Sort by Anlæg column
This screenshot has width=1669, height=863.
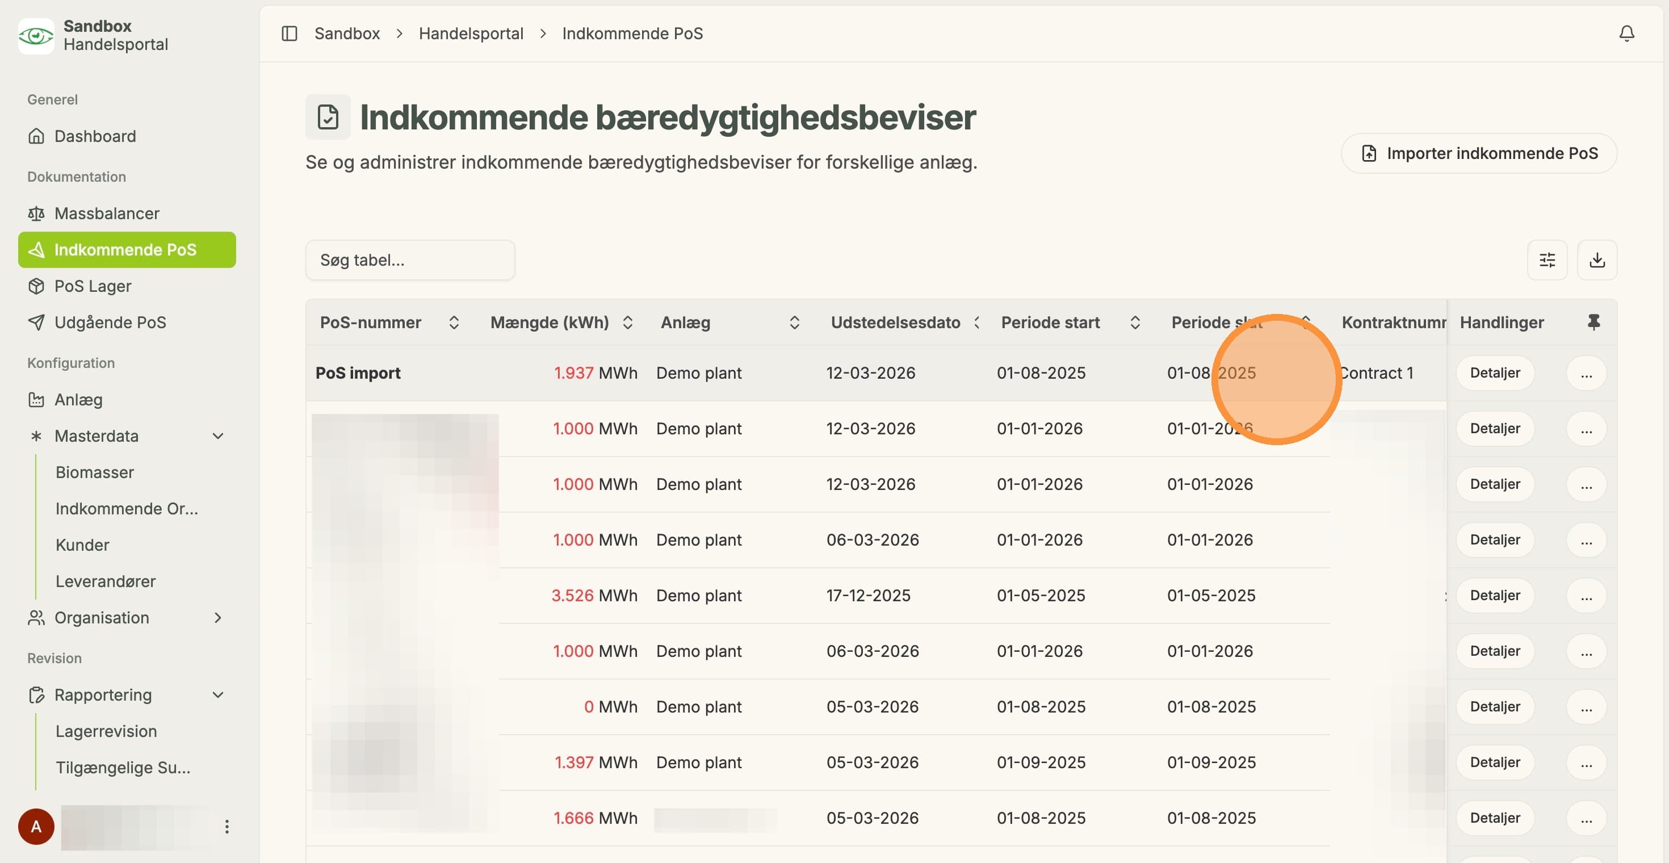794,322
